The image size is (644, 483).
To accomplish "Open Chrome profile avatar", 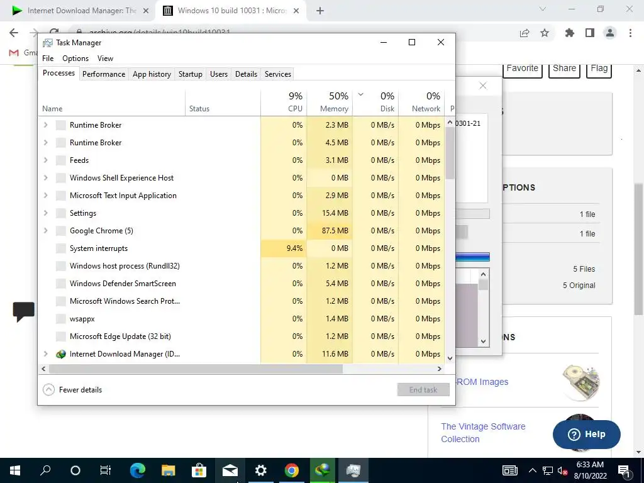I will pos(610,33).
